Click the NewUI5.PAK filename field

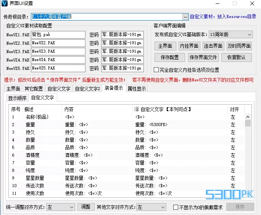(x=58, y=68)
